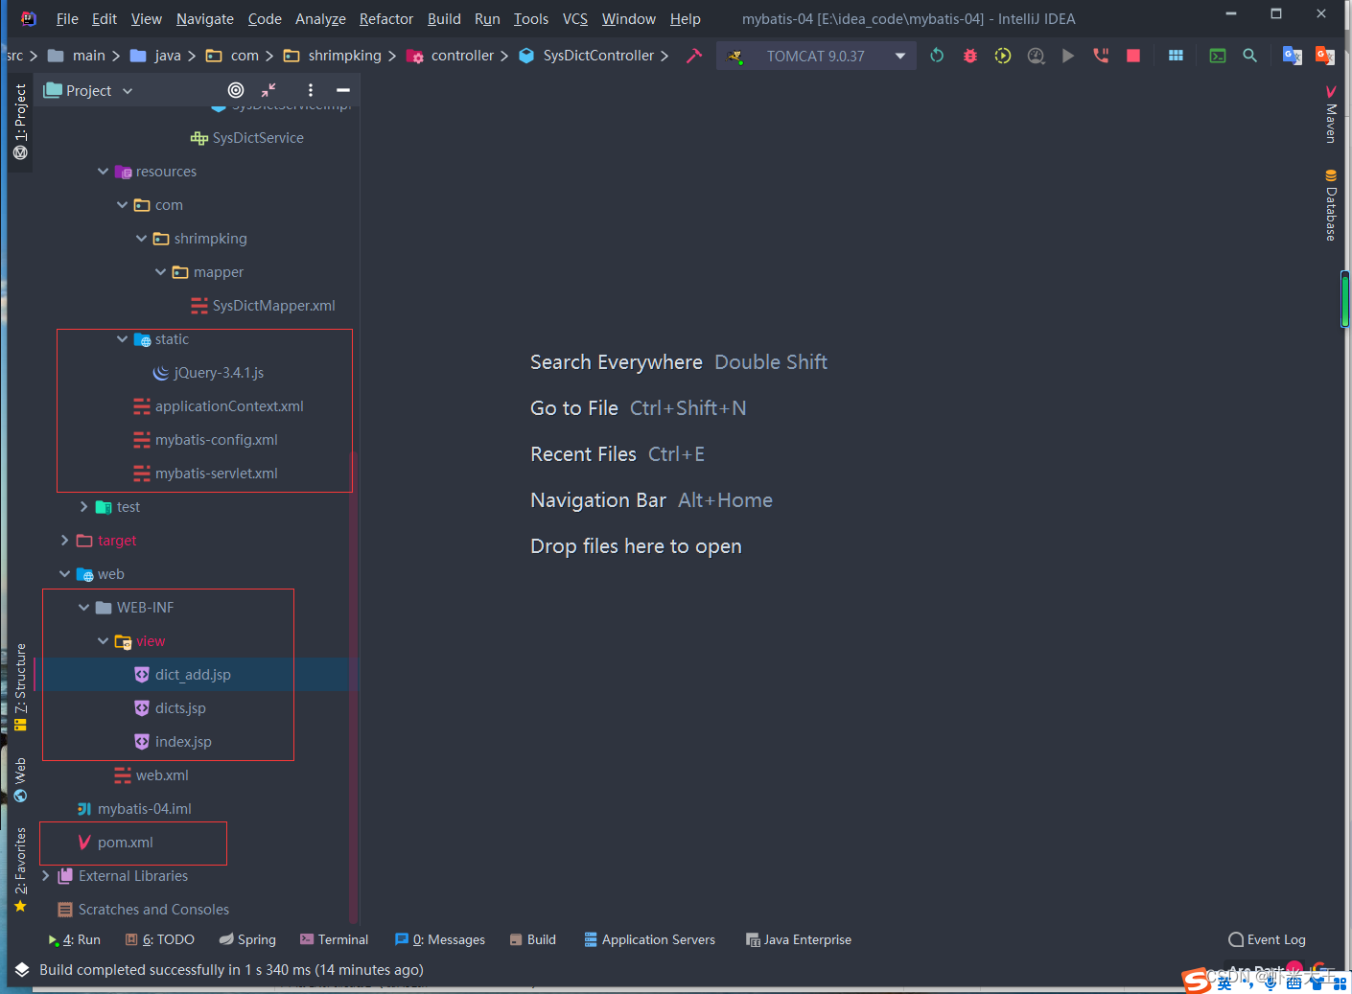Collapse the WEB-INF folder

pos(83,607)
